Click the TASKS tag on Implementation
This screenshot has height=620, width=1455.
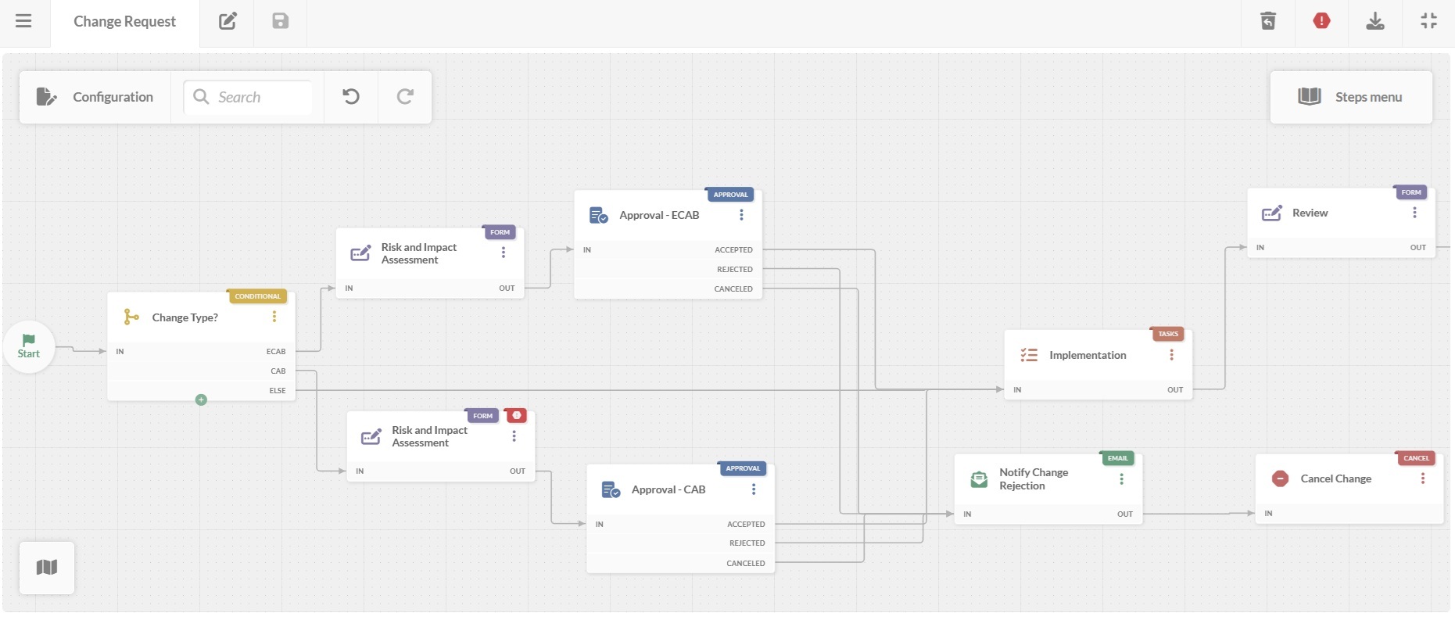tap(1168, 334)
